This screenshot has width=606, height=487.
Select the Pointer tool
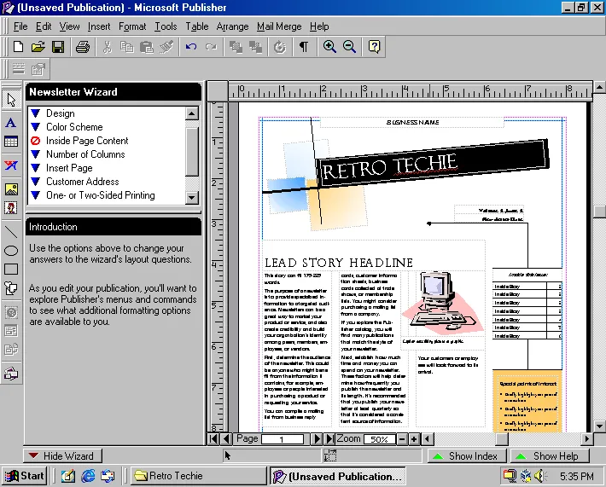pyautogui.click(x=11, y=100)
